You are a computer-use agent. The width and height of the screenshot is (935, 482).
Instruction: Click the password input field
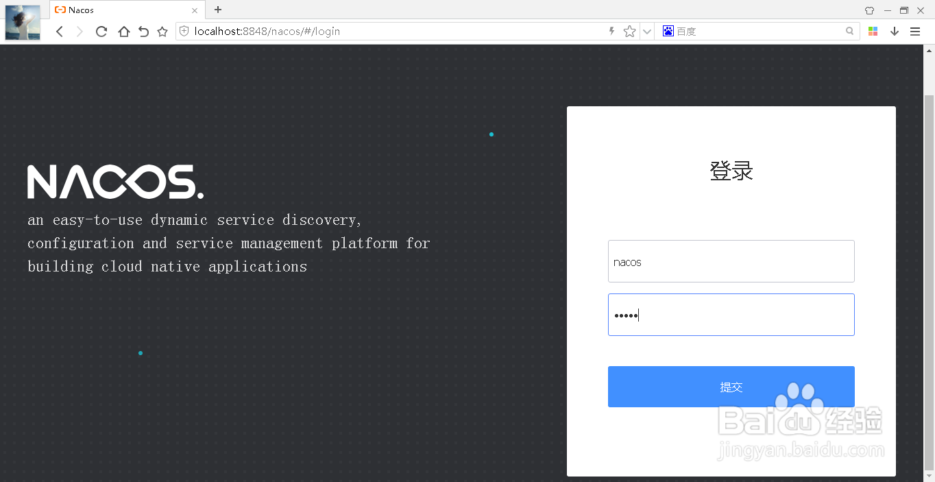[731, 315]
